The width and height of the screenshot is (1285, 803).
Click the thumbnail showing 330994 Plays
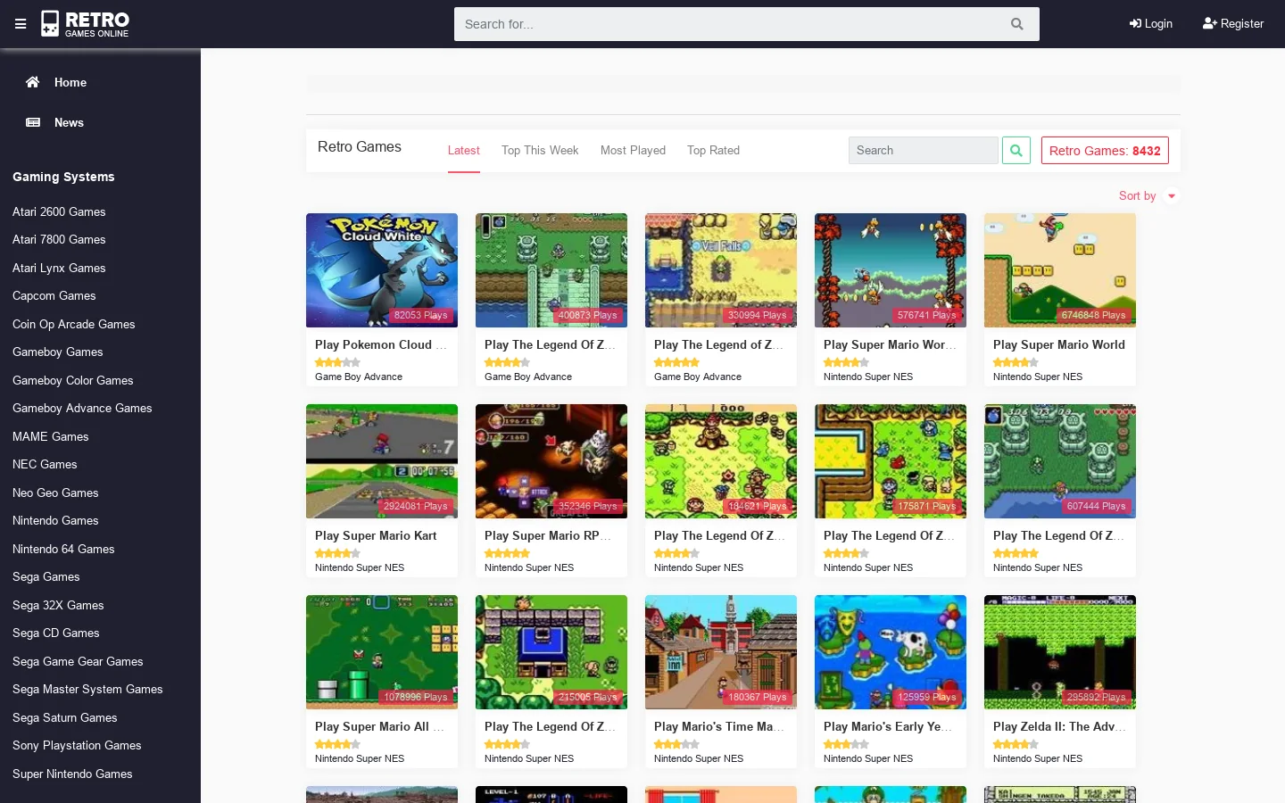tap(721, 270)
